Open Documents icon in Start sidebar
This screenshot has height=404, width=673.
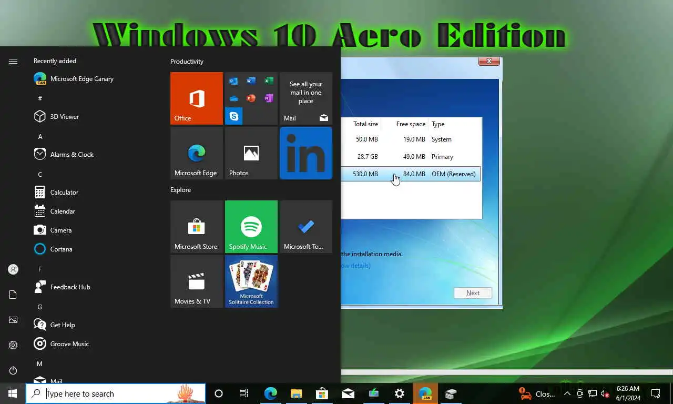coord(13,295)
